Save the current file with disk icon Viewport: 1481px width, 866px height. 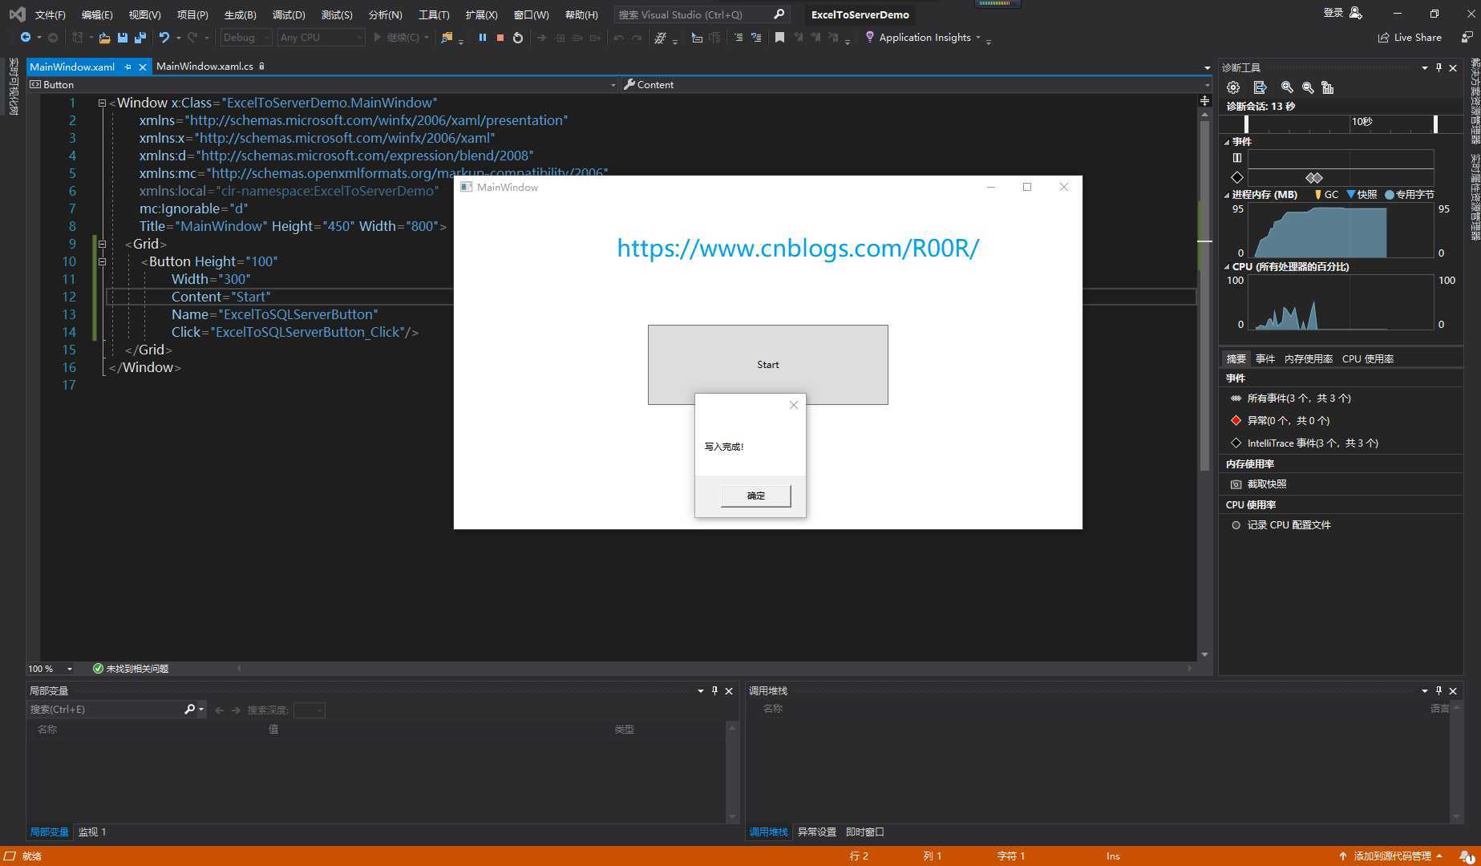[123, 38]
